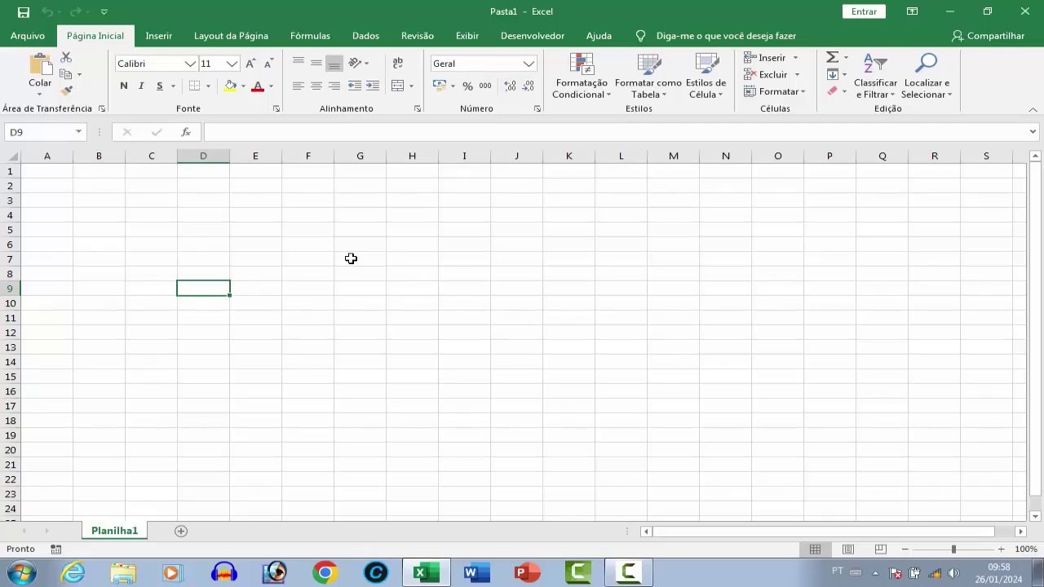The image size is (1044, 587).
Task: Open Classificar e Filtrar menu
Action: (875, 77)
